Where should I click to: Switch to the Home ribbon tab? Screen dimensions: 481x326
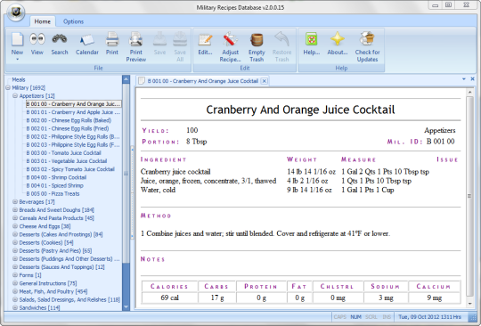(43, 21)
